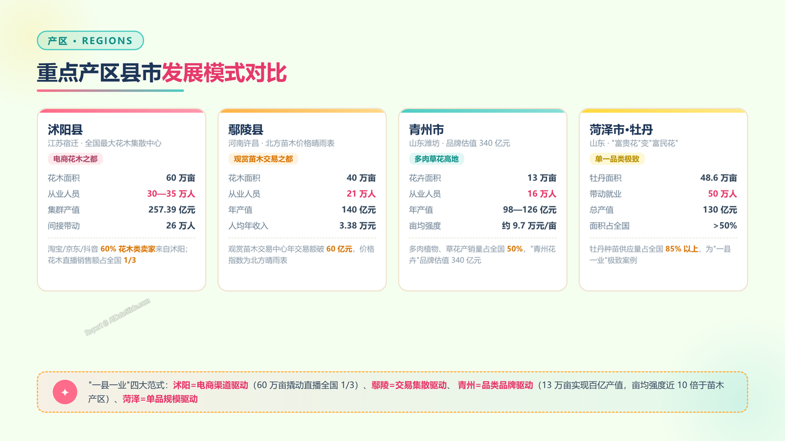Click the value 140 亿元
This screenshot has height=441, width=785.
(359, 209)
